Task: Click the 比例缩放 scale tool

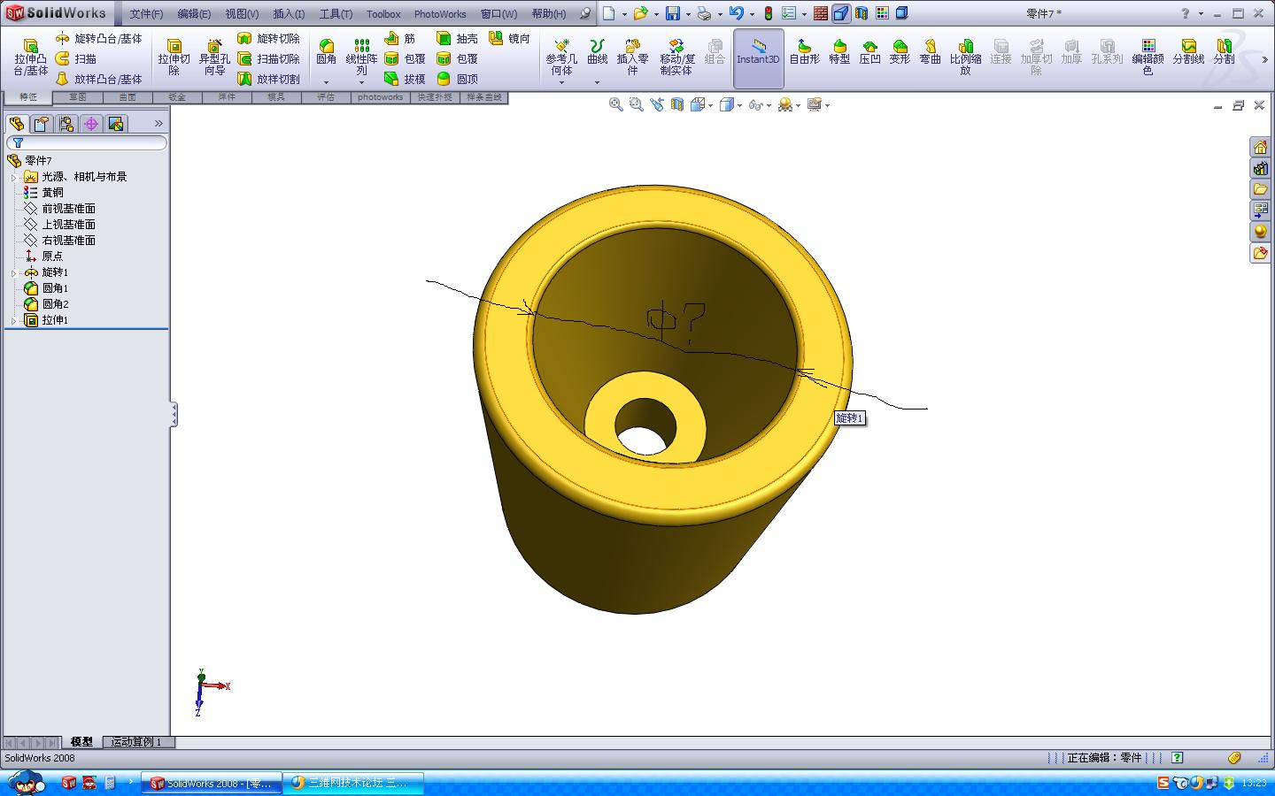Action: [965, 57]
